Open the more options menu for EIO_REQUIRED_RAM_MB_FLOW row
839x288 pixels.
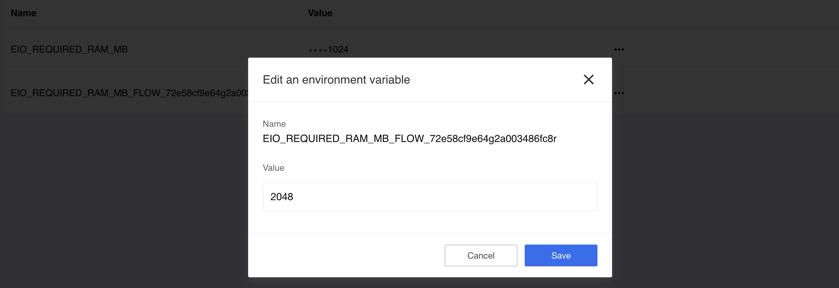619,93
